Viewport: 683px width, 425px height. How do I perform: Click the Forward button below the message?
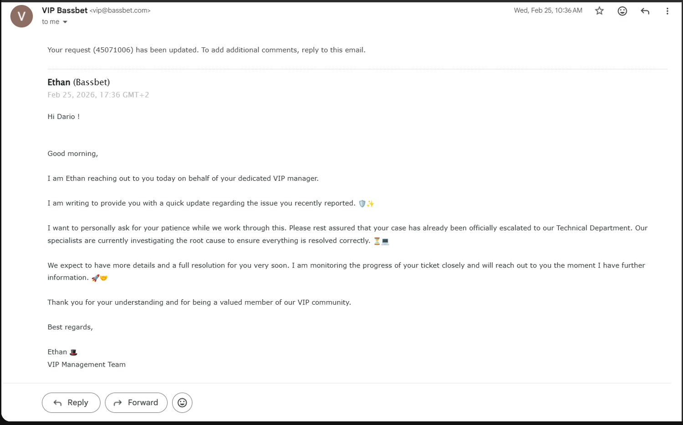pyautogui.click(x=136, y=403)
